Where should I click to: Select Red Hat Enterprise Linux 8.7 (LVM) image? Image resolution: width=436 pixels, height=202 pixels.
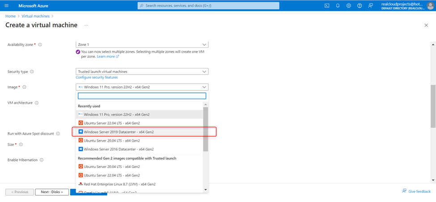coord(140,184)
